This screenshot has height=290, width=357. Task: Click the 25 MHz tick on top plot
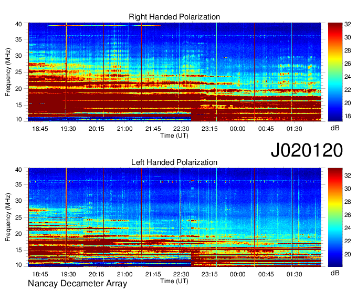coord(19,72)
